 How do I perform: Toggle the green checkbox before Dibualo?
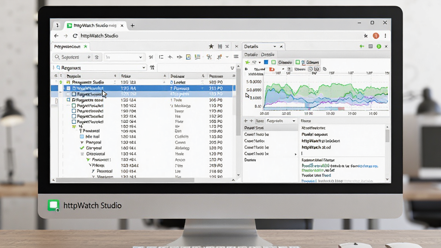coord(273,62)
